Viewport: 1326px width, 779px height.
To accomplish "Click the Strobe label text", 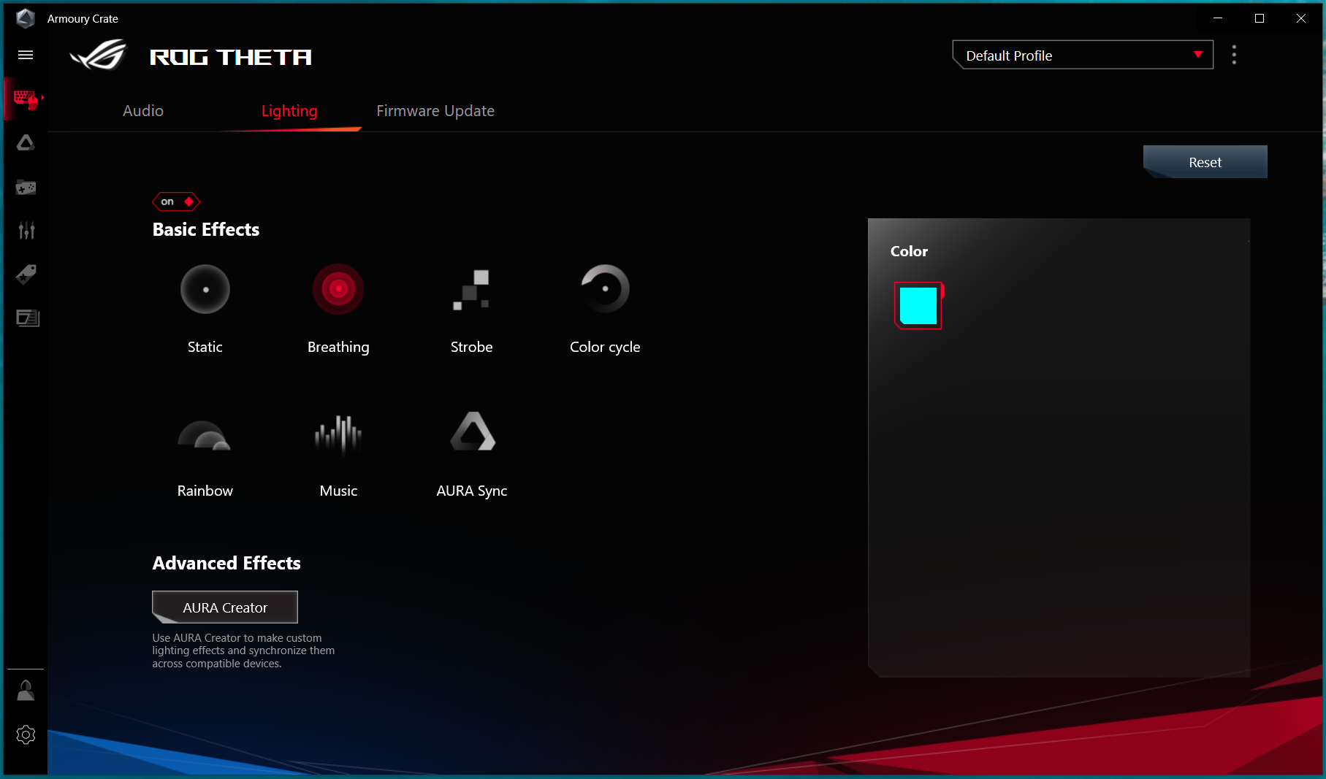I will coord(471,348).
